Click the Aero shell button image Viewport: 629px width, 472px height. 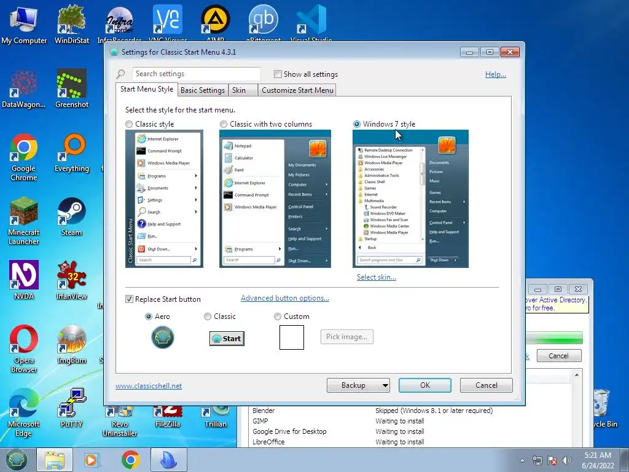pos(162,337)
